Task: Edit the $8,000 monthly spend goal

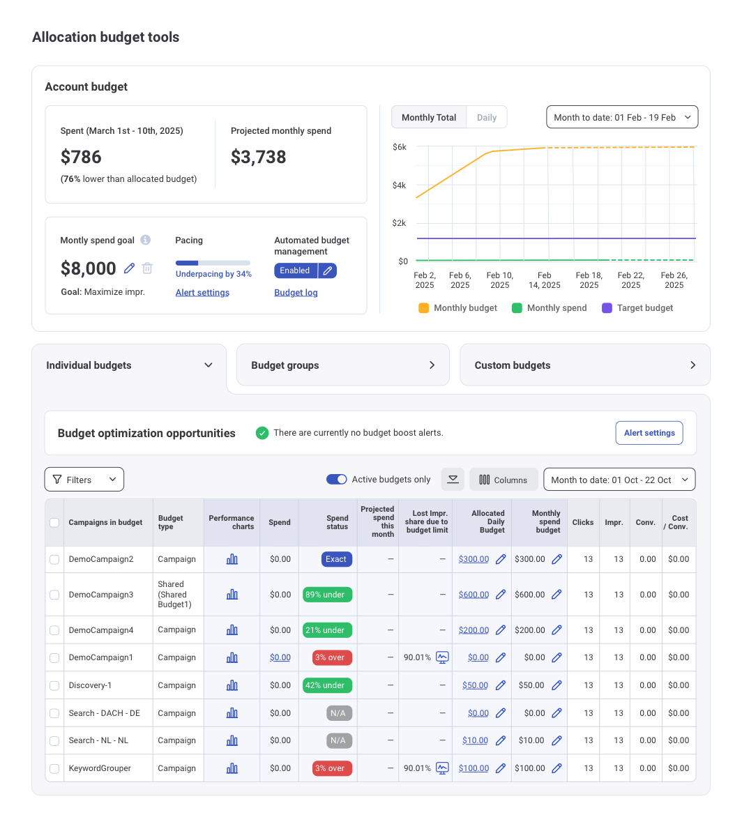Action: (x=129, y=268)
